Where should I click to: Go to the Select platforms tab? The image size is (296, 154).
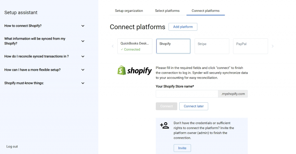(167, 11)
